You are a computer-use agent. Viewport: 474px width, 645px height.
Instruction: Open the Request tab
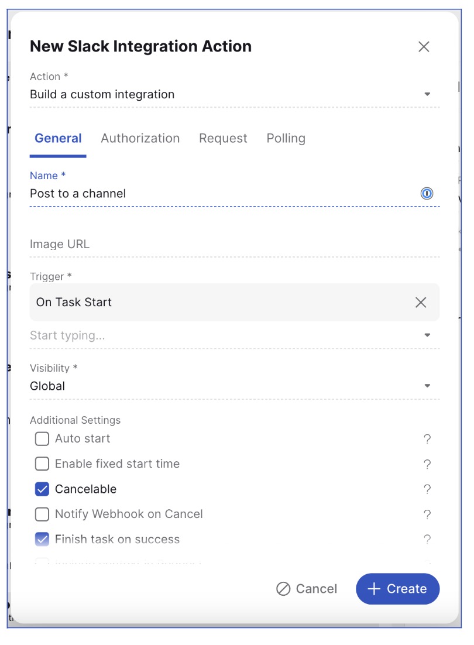[x=223, y=138]
